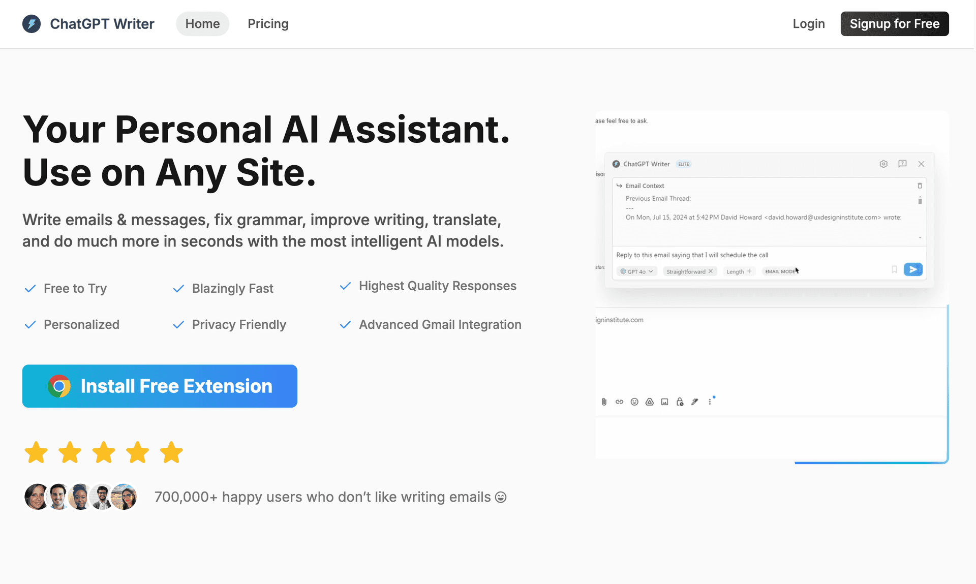Screen dimensions: 976x584
Task: Click the 'Previous Email Thread:' text
Action: pyautogui.click(x=658, y=199)
